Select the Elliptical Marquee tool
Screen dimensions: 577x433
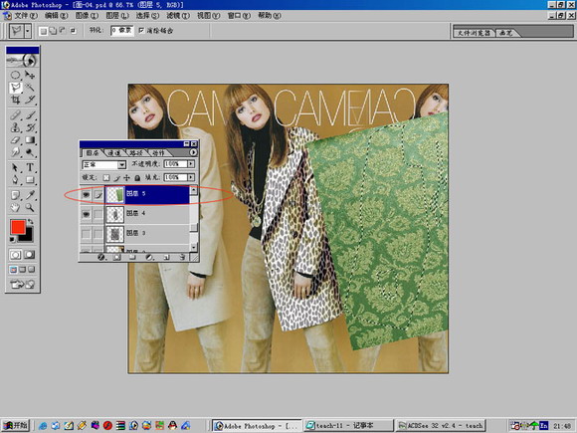point(15,75)
